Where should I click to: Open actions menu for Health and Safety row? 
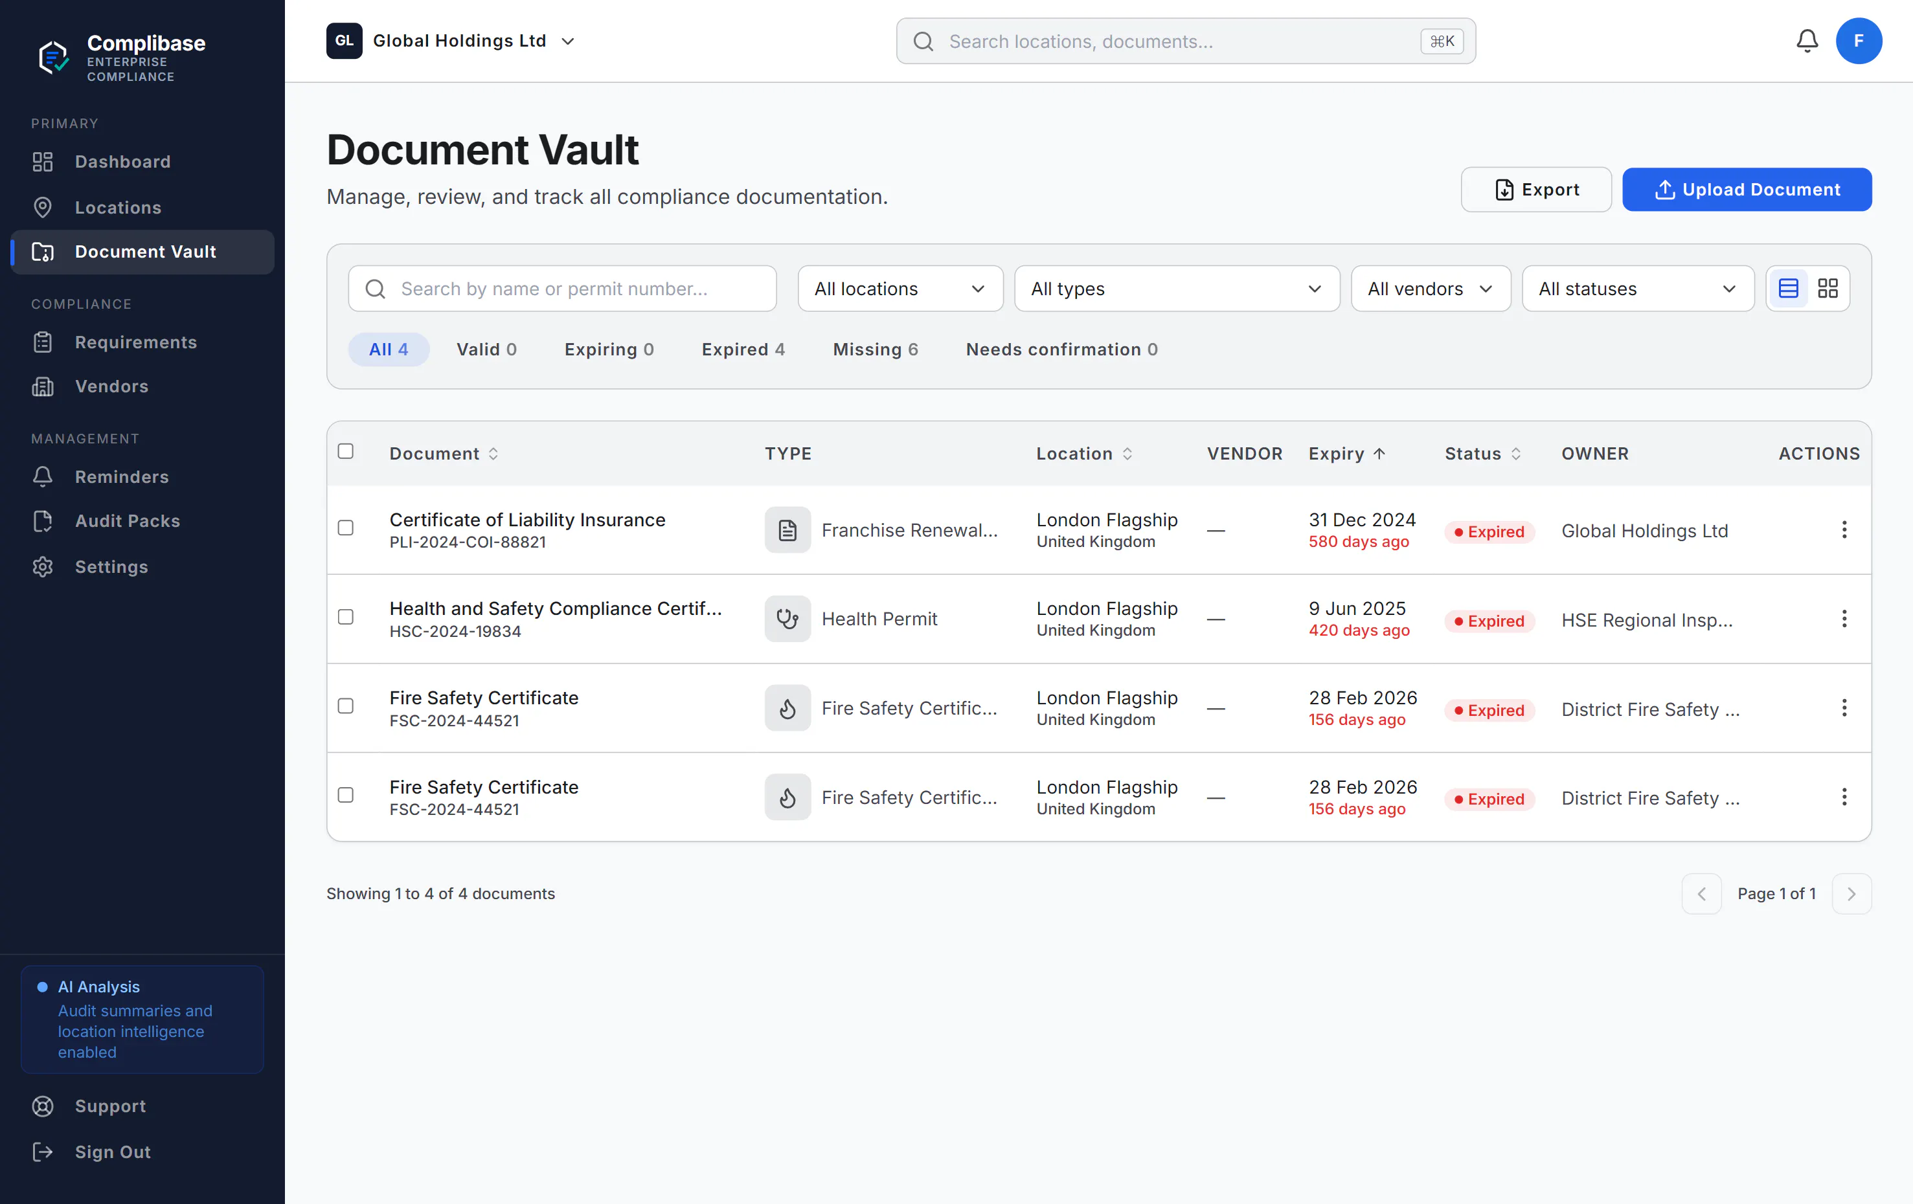[x=1844, y=619]
